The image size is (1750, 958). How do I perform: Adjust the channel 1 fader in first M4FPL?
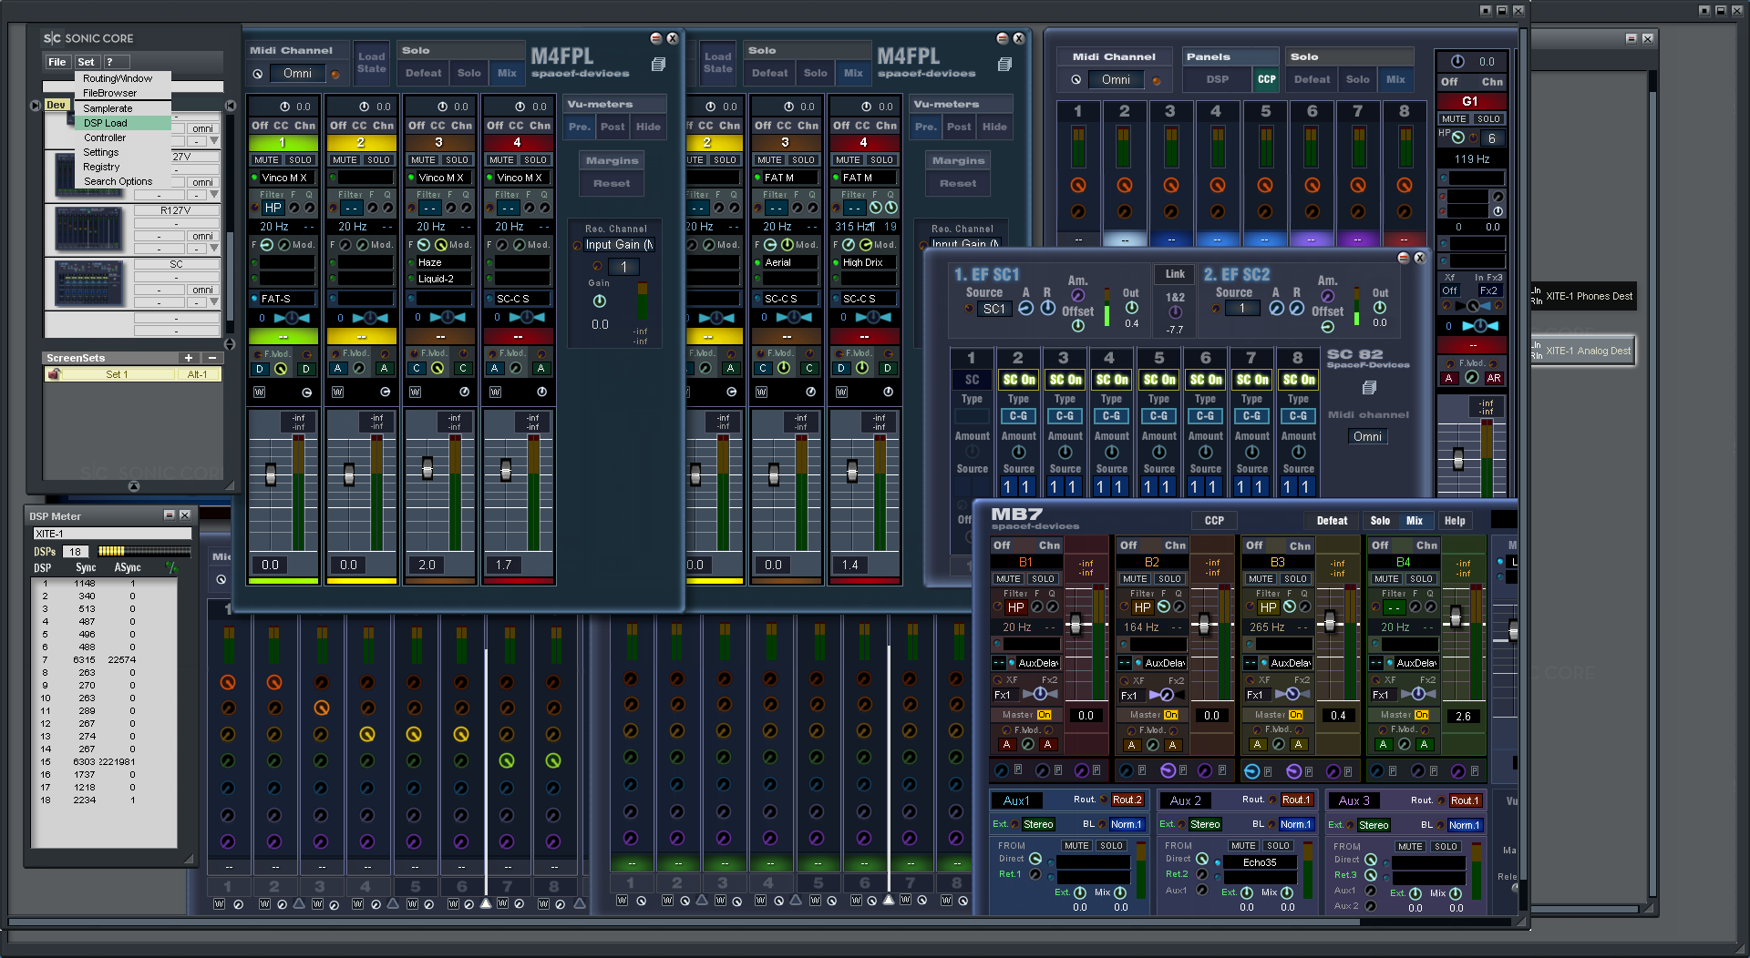click(270, 474)
